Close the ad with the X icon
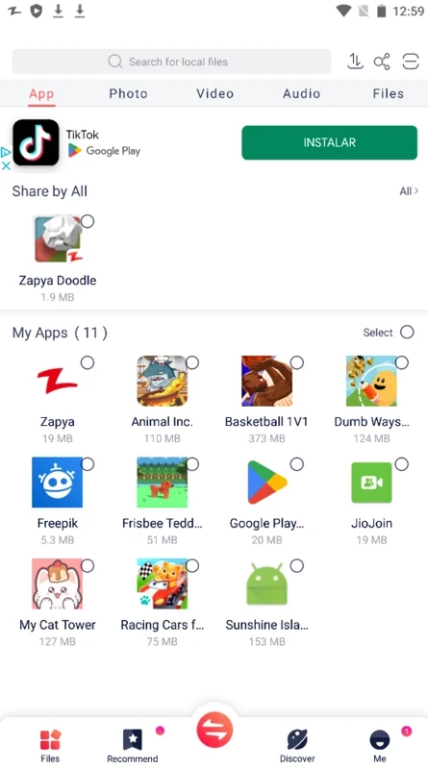This screenshot has height=769, width=428. [x=6, y=165]
